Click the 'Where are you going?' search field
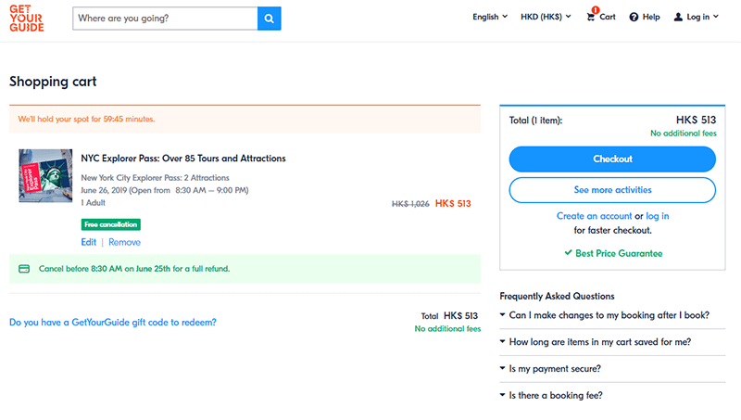 click(x=165, y=19)
